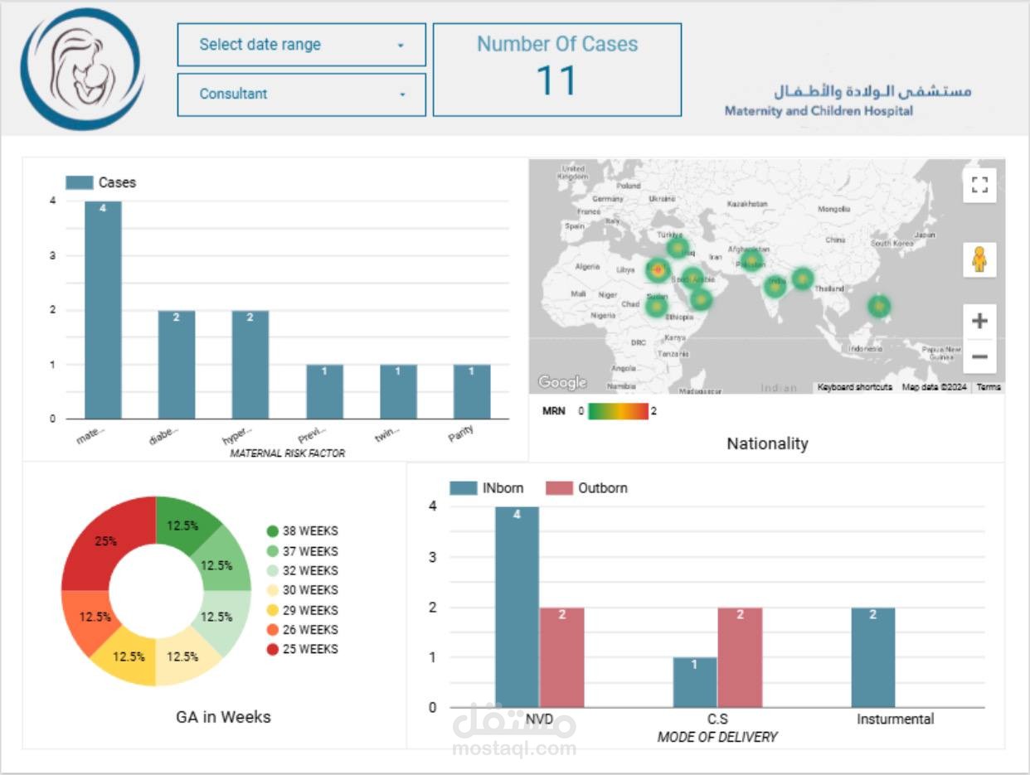
Task: Select the 38 WEEKS legend item
Action: pyautogui.click(x=302, y=531)
